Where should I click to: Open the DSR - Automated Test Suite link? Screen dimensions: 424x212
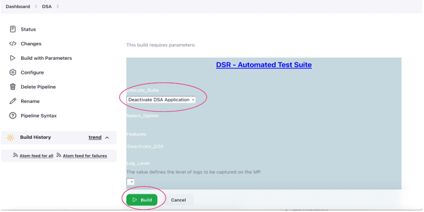coord(264,65)
